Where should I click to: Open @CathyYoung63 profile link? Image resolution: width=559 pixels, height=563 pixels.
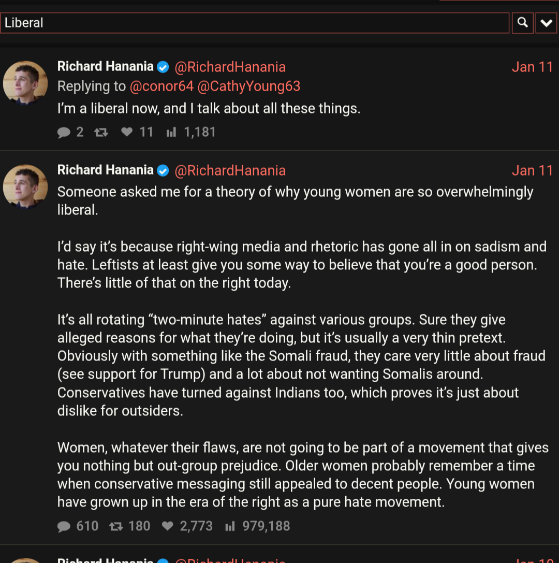click(248, 86)
